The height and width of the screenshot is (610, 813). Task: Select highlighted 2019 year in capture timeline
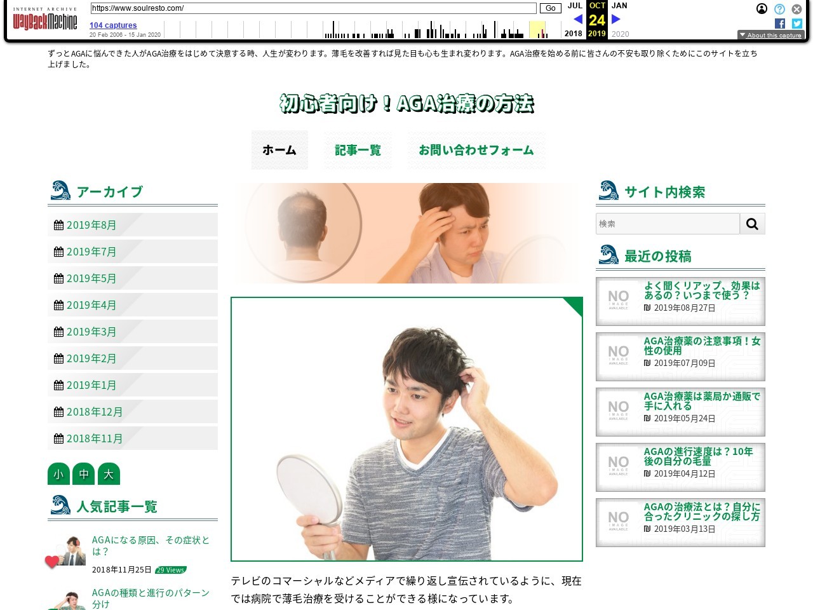[x=596, y=34]
